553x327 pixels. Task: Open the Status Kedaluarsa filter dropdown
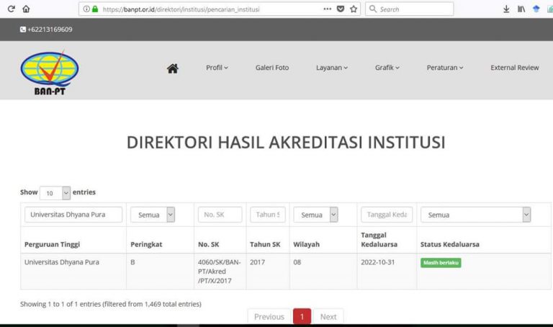pos(475,215)
